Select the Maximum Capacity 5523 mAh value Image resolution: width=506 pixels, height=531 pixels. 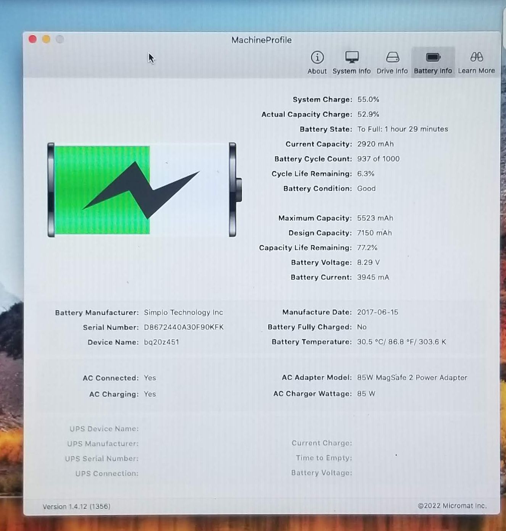point(375,218)
